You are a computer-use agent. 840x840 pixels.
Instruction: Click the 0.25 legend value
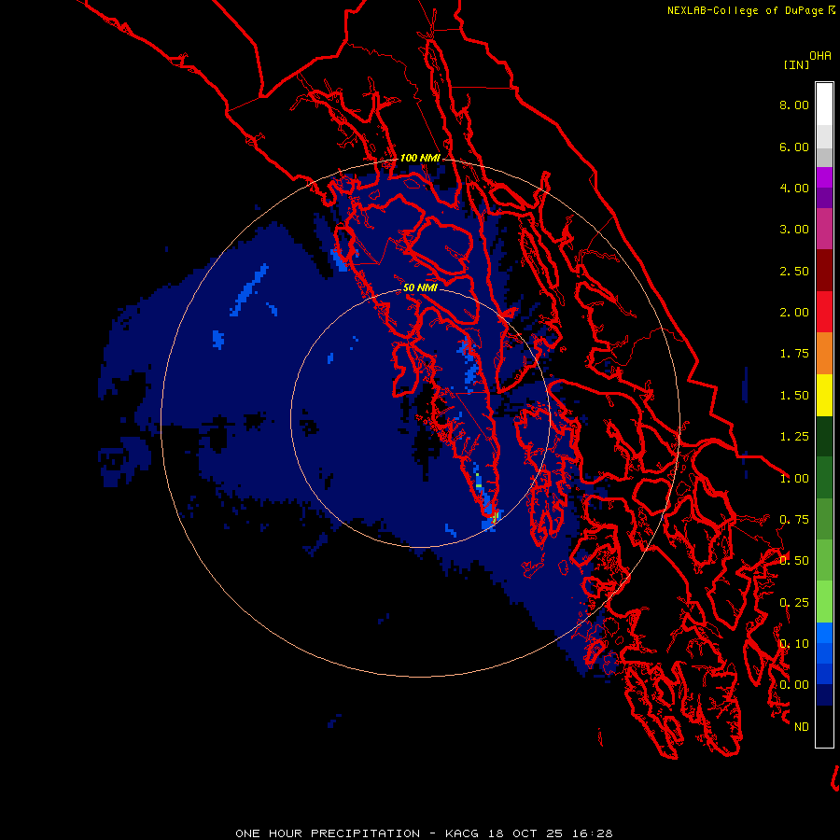[794, 603]
